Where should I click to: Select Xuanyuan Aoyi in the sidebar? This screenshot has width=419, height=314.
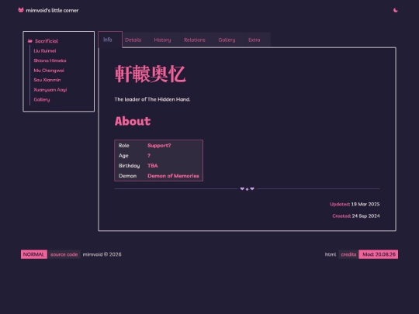click(50, 90)
